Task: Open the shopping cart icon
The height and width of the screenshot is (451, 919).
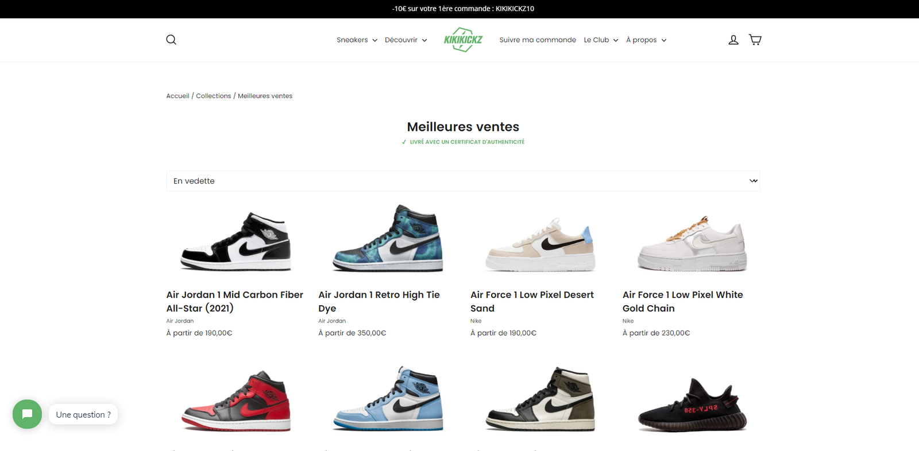Action: click(x=755, y=40)
